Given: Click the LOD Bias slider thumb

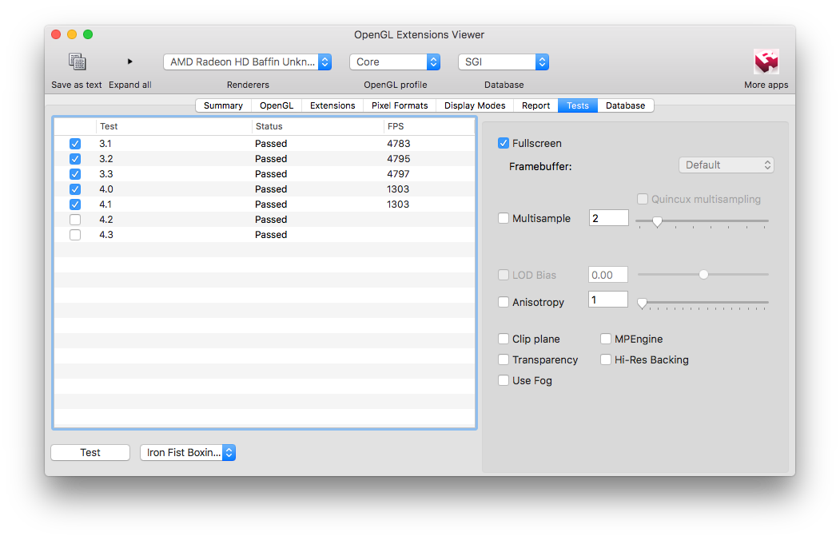Looking at the screenshot, I should point(703,275).
